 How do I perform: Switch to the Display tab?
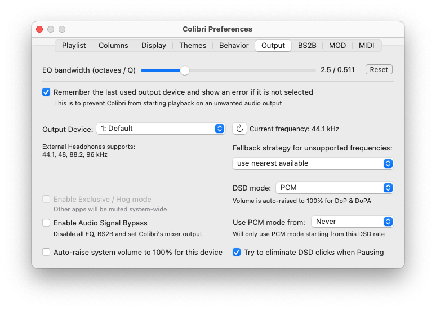pos(153,45)
